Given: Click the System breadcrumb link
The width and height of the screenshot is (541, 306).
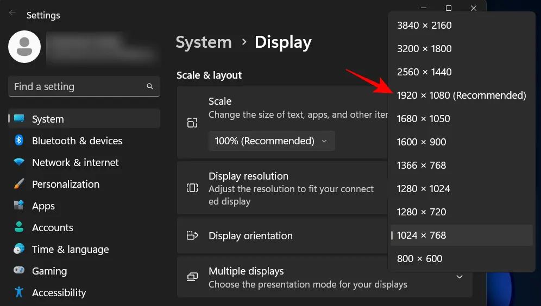Looking at the screenshot, I should coord(204,42).
